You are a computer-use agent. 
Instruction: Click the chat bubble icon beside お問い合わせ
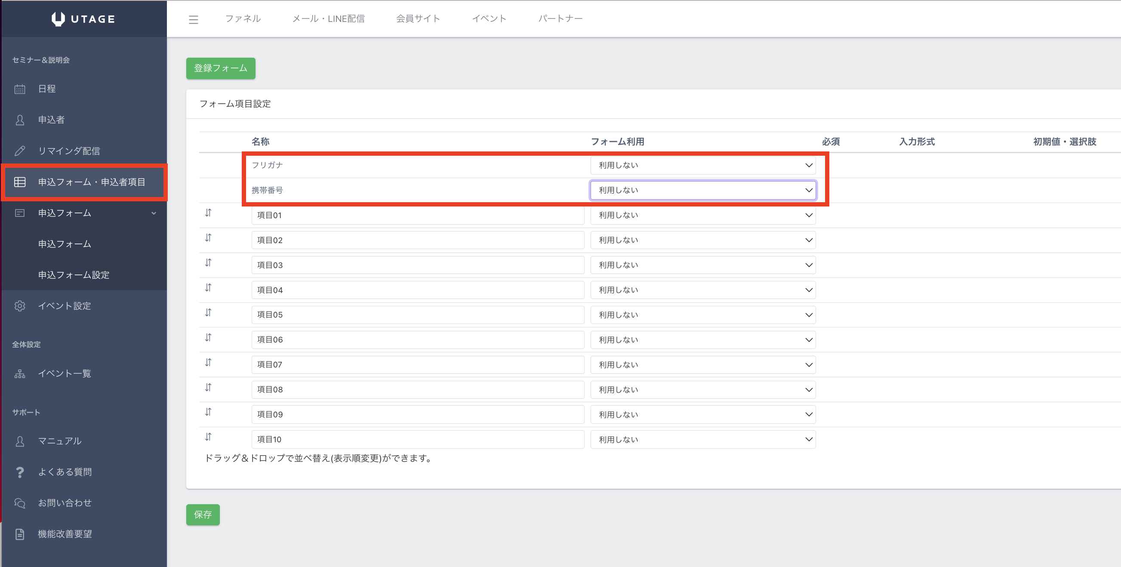(20, 503)
